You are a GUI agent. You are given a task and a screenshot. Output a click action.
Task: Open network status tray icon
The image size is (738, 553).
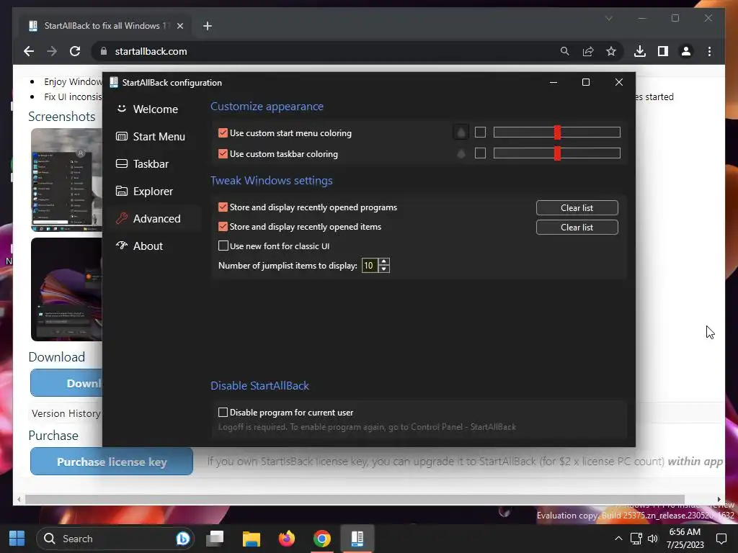[636, 539]
